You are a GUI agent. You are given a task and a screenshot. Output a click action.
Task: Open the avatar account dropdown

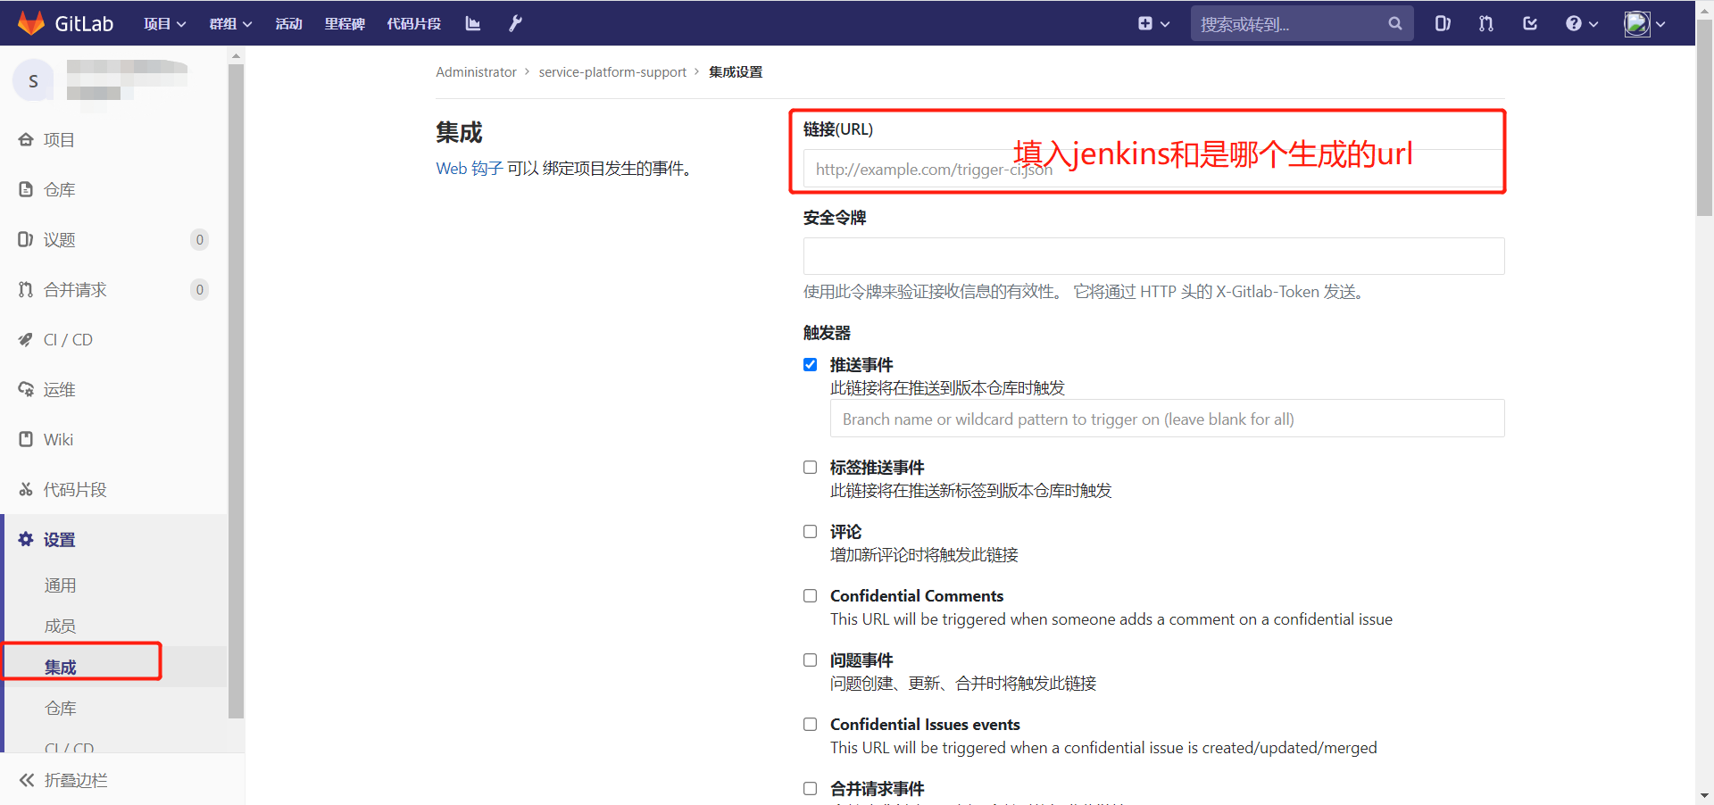(x=1643, y=23)
